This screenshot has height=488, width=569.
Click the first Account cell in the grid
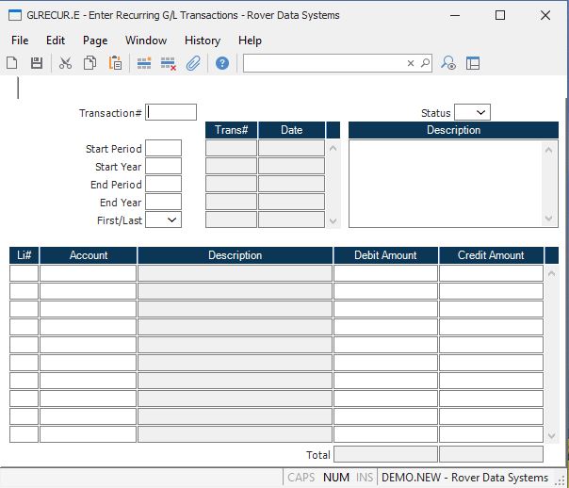tap(88, 273)
